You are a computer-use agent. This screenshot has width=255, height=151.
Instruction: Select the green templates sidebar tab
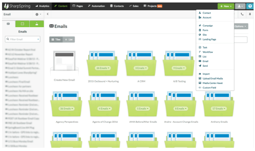pos(23,24)
